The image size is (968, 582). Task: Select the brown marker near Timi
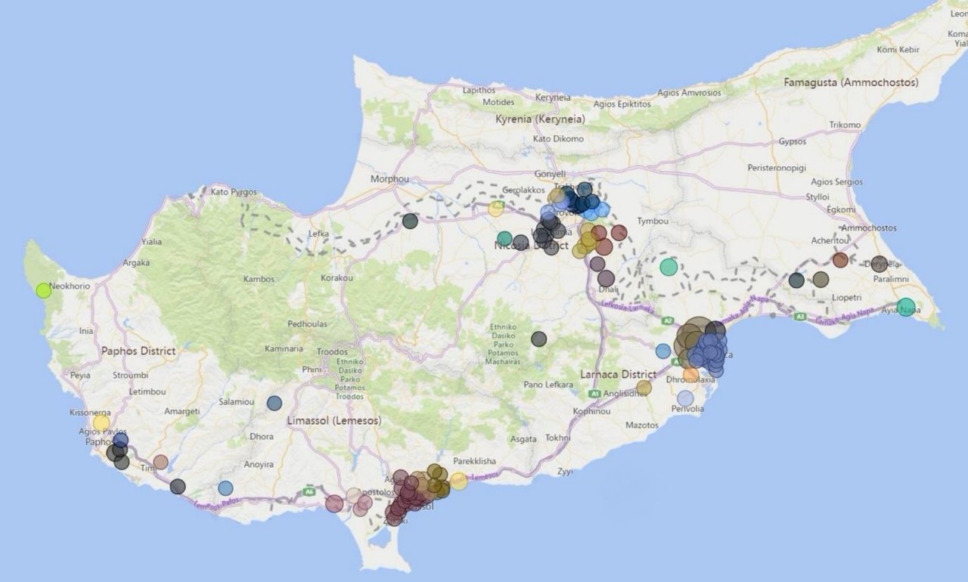pos(160,462)
